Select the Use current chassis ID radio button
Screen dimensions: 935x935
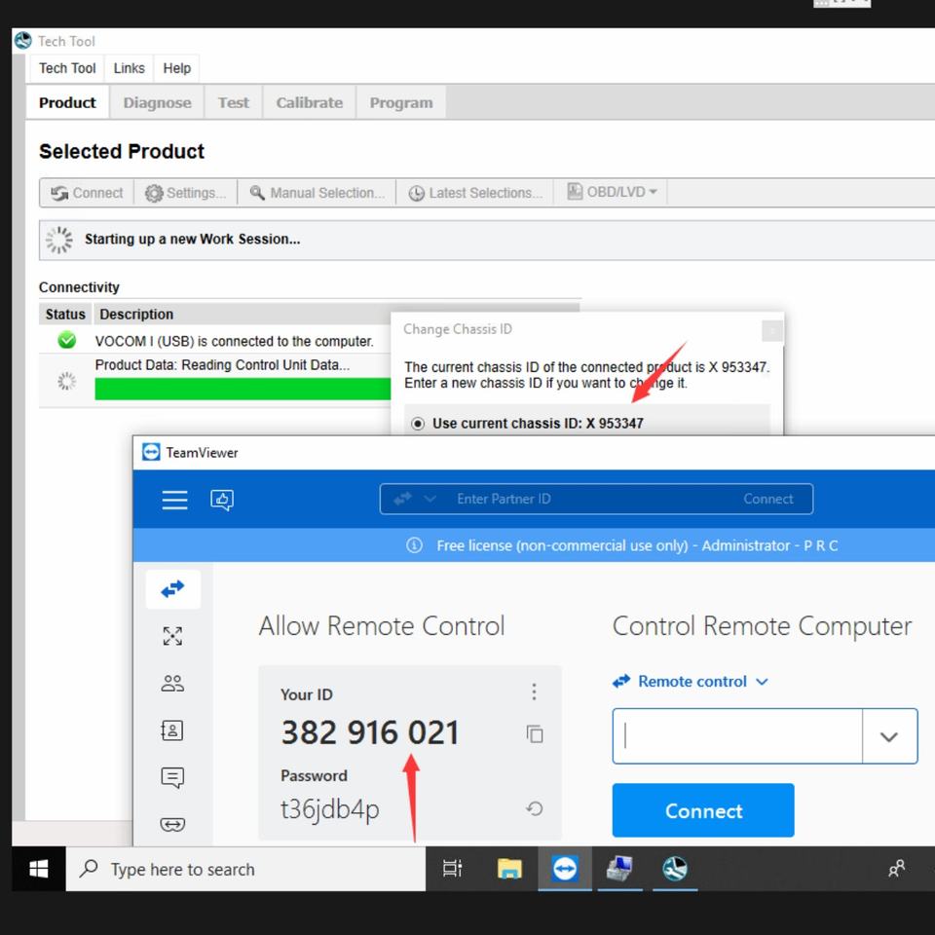418,424
